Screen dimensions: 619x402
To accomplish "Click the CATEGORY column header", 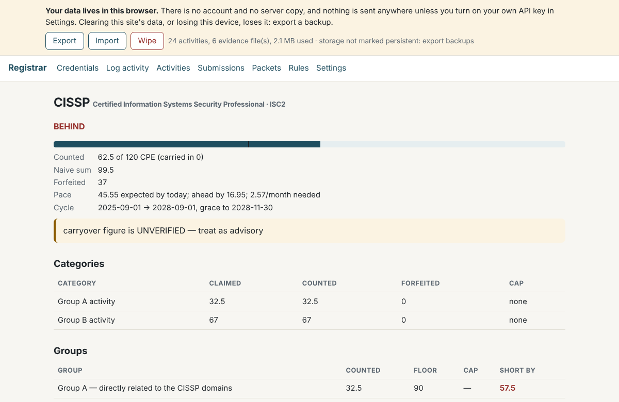I will point(77,283).
